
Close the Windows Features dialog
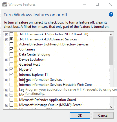point(110,4)
